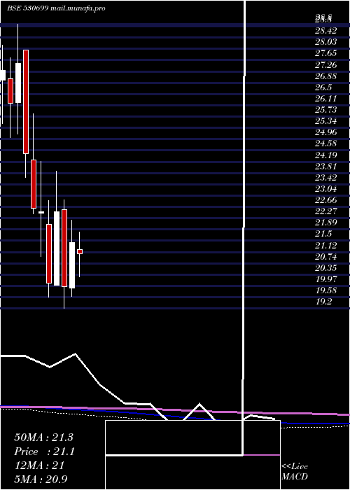Click the 20.74 price axis label
Viewport: 350px width, 490px height.
(326, 257)
